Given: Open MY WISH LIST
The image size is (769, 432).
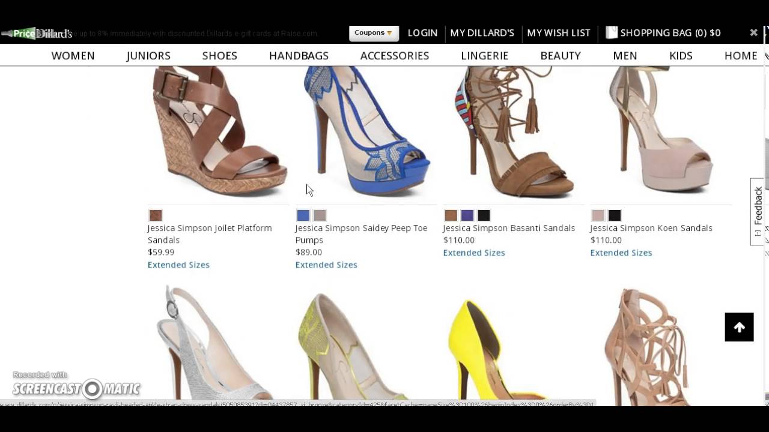Looking at the screenshot, I should (x=559, y=33).
